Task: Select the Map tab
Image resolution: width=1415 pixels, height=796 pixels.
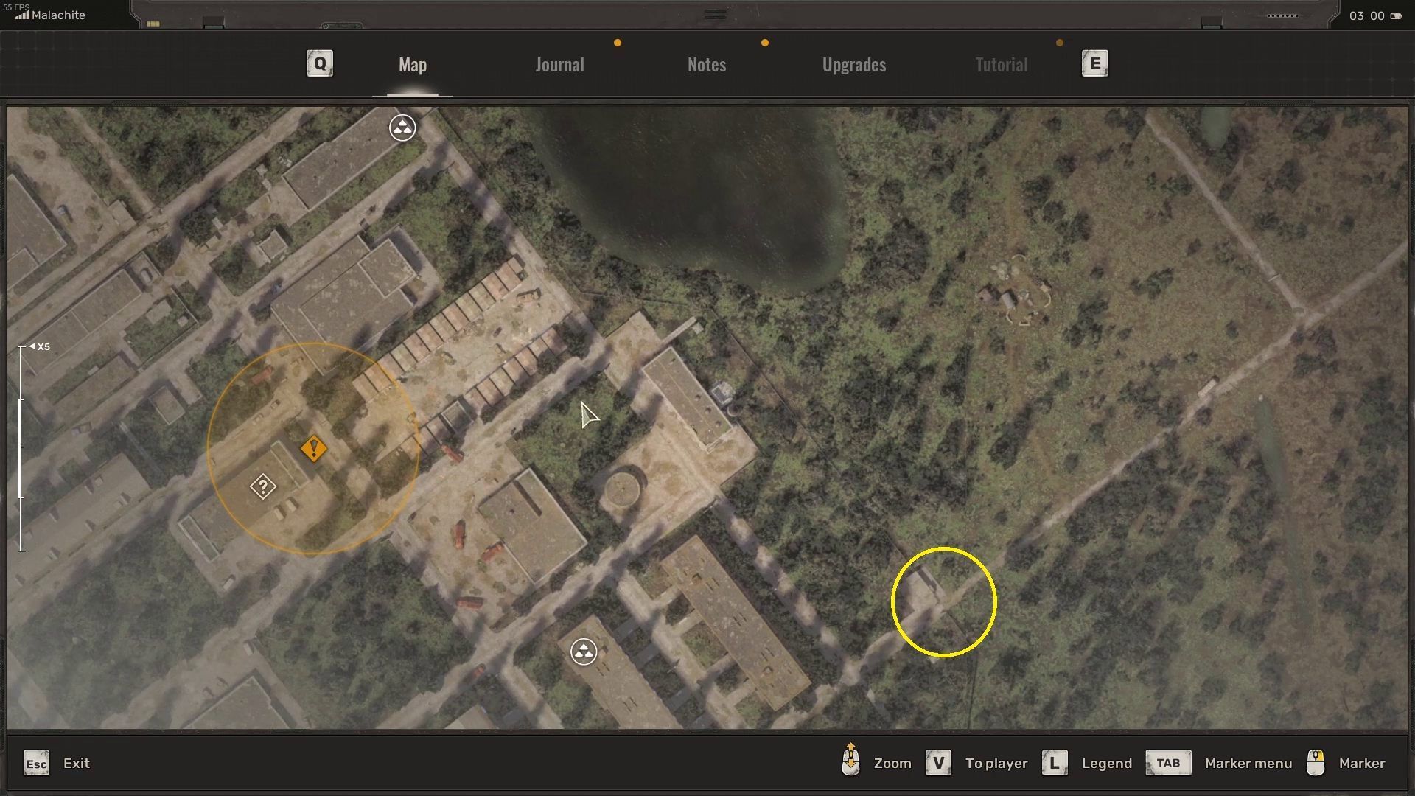Action: 412,65
